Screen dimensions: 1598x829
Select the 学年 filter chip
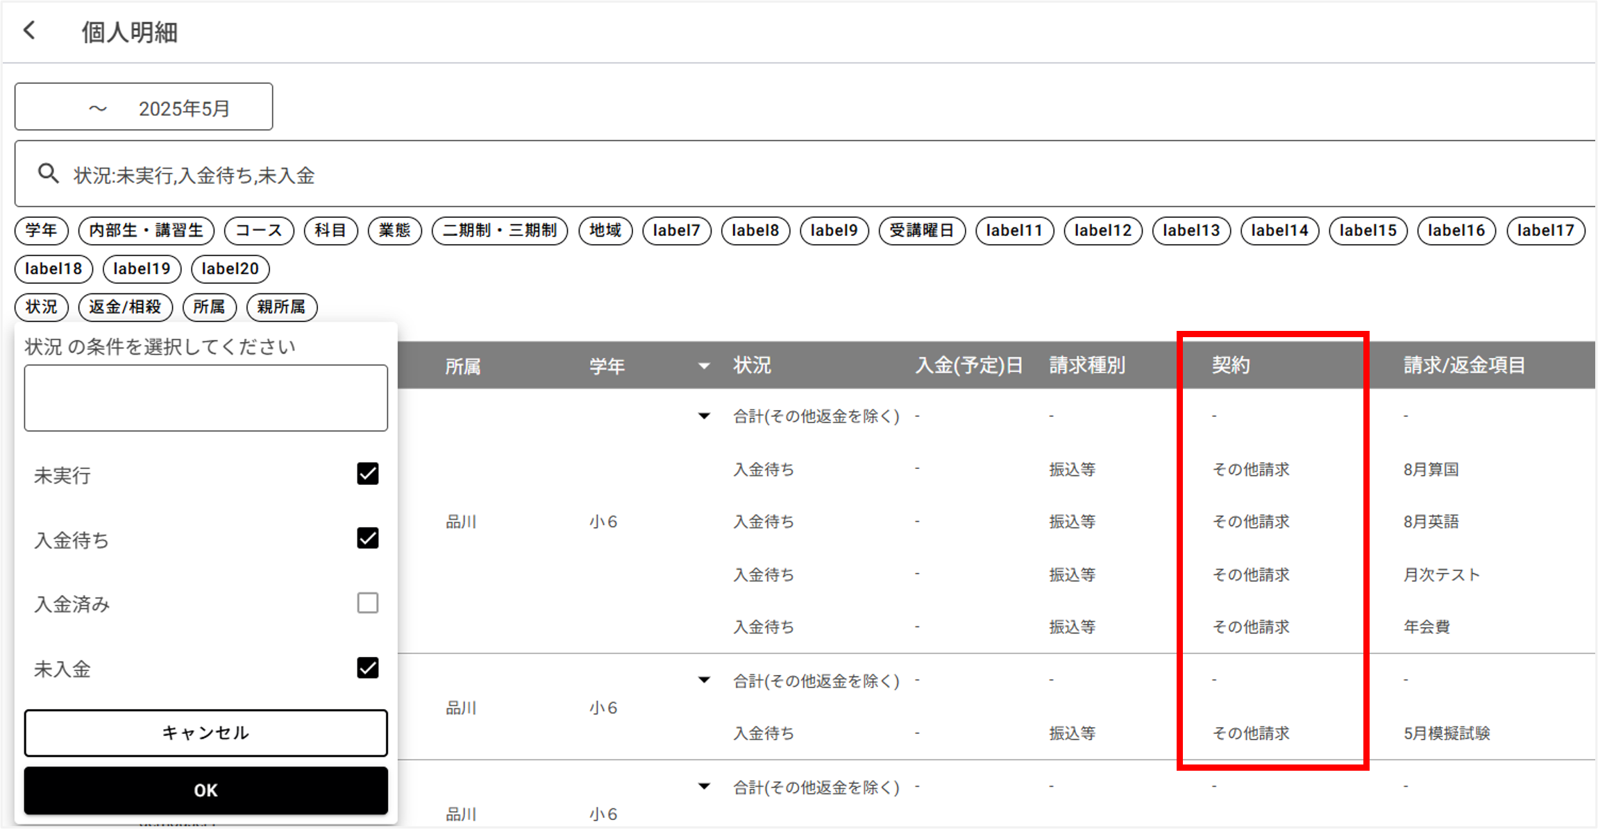41,230
